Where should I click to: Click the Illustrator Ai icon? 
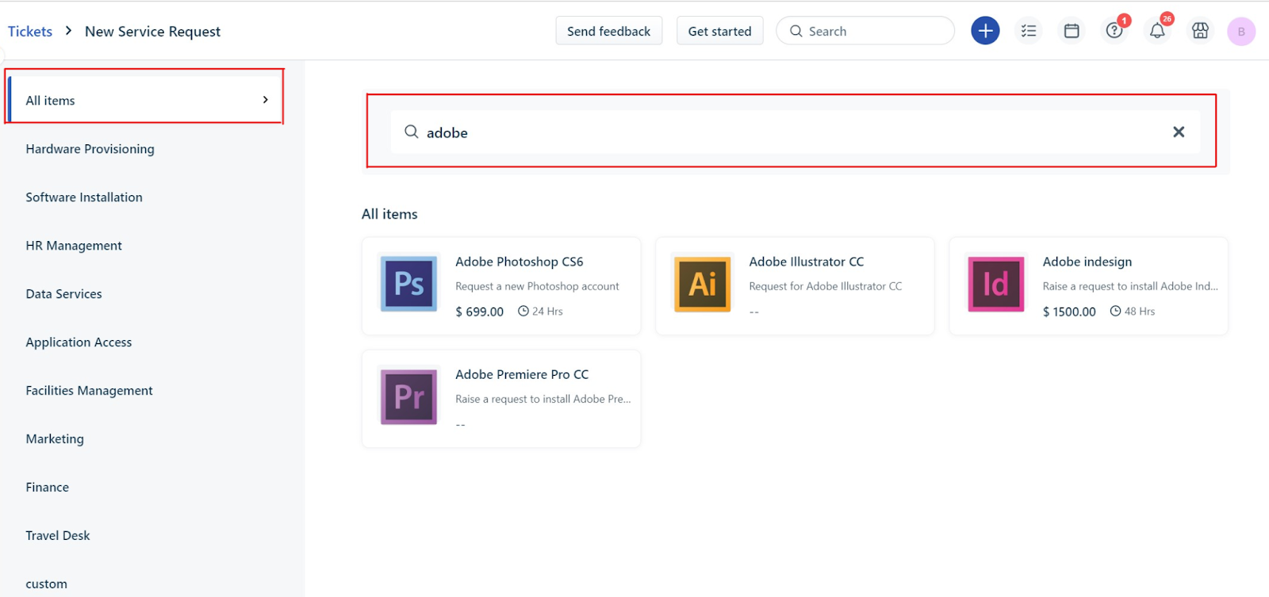tap(703, 283)
